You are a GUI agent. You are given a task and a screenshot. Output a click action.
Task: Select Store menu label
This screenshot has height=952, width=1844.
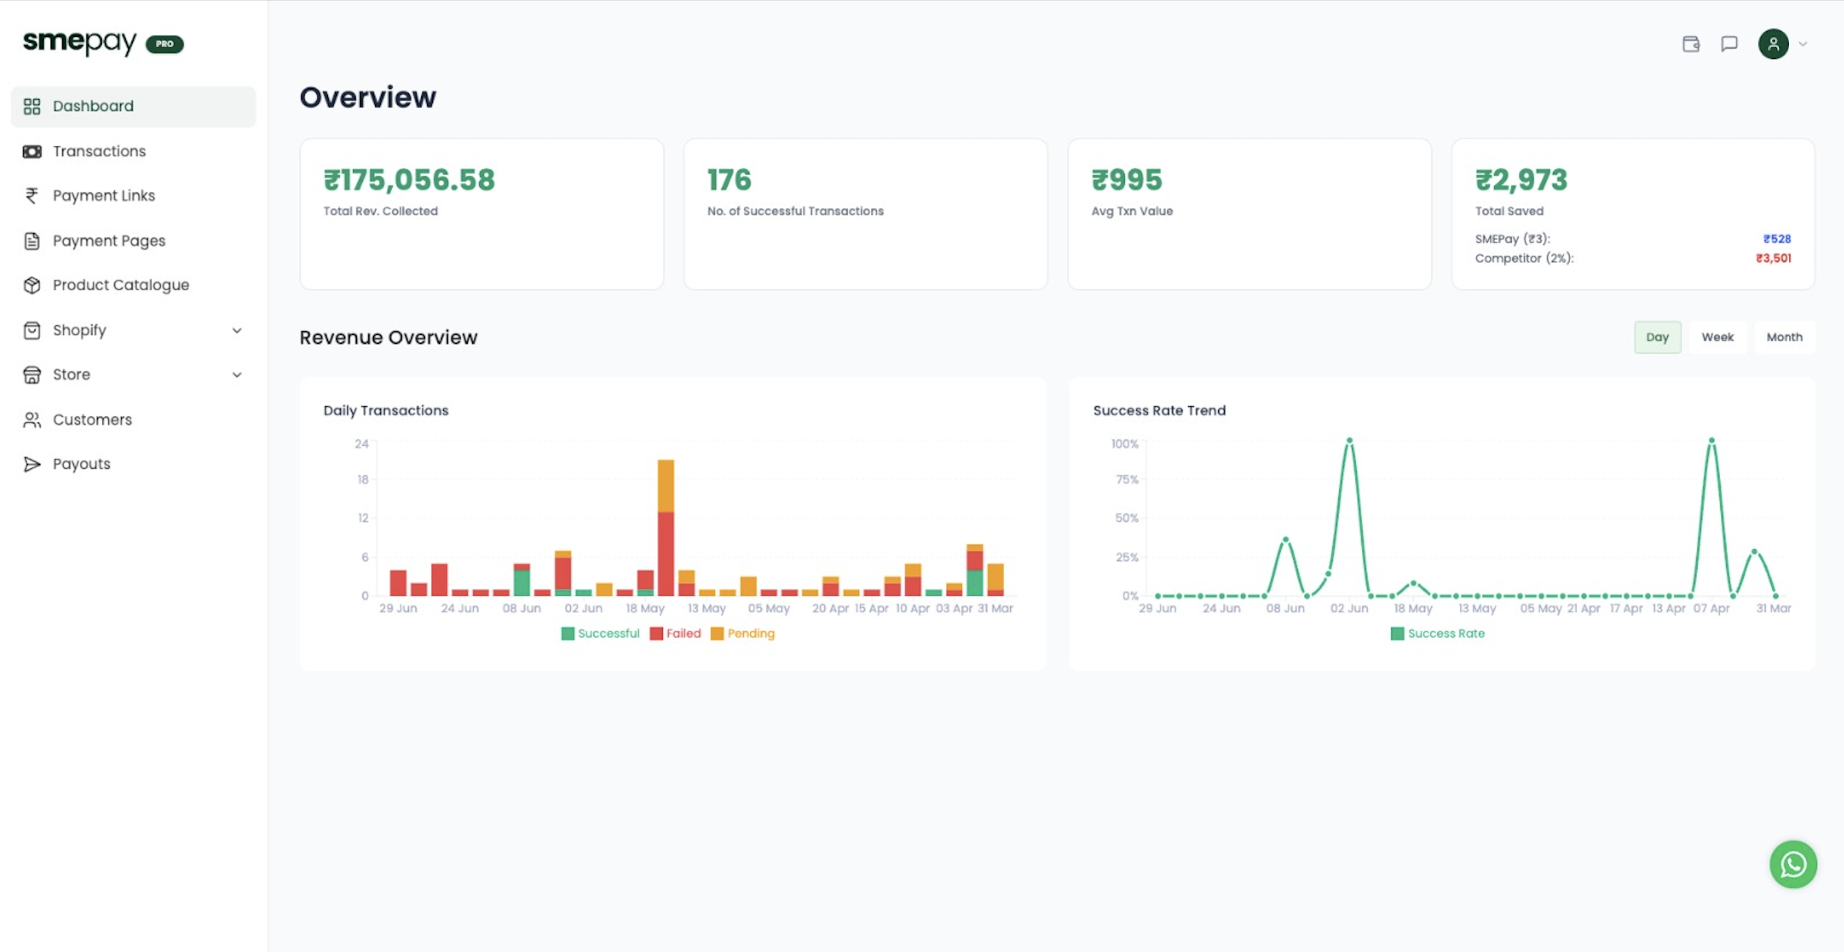click(71, 375)
